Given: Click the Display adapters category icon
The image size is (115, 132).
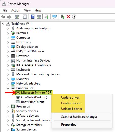Looking at the screenshot, I should pos(13,47).
